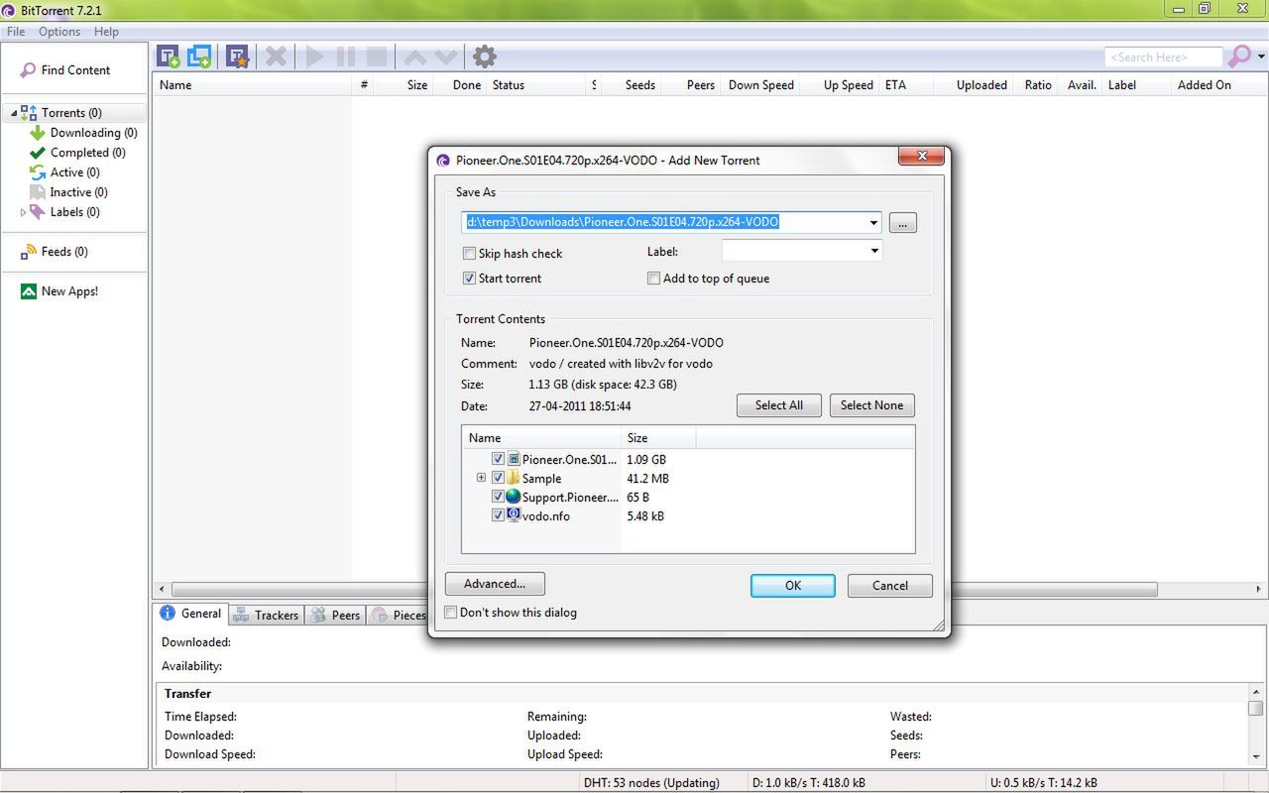The width and height of the screenshot is (1269, 793).
Task: Click the Remove torrent X icon
Action: click(277, 57)
